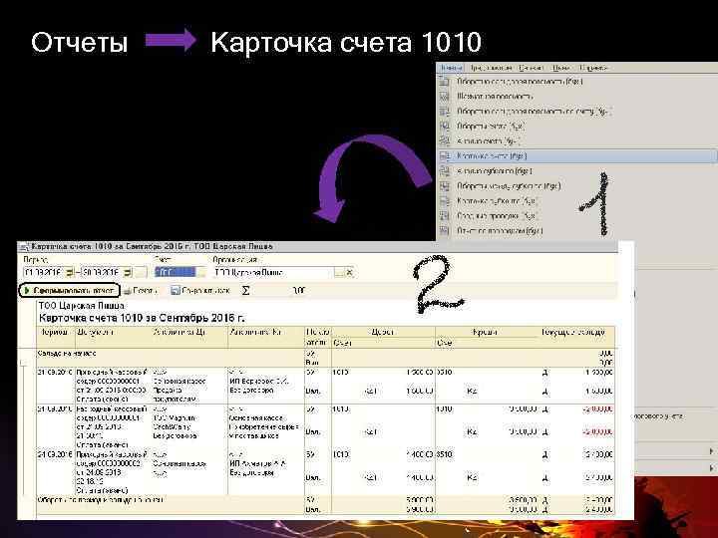
Task: Click the Дебет column header
Action: point(383,332)
